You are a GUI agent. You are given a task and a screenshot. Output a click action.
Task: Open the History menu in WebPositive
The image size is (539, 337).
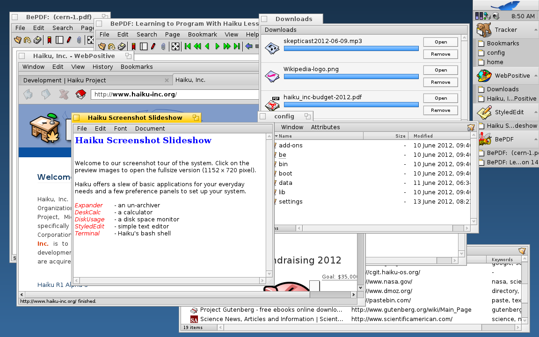click(102, 67)
